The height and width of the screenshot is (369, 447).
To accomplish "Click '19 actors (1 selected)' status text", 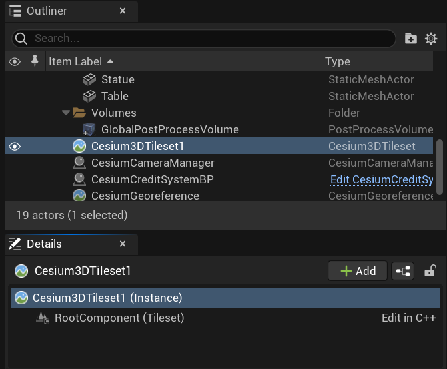I will [72, 215].
